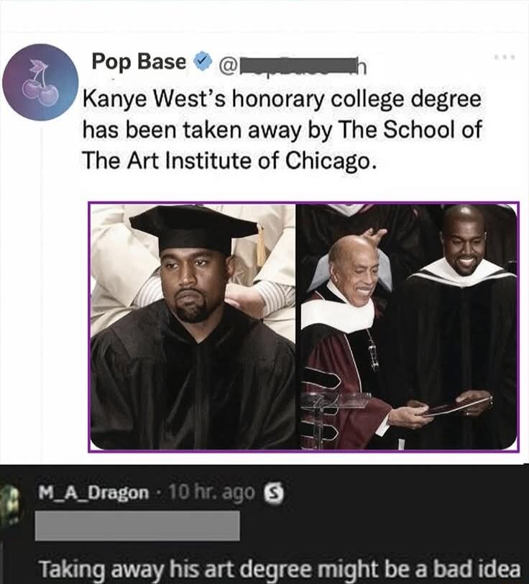
Task: Select the tweet text about honorary degree
Action: (x=282, y=129)
